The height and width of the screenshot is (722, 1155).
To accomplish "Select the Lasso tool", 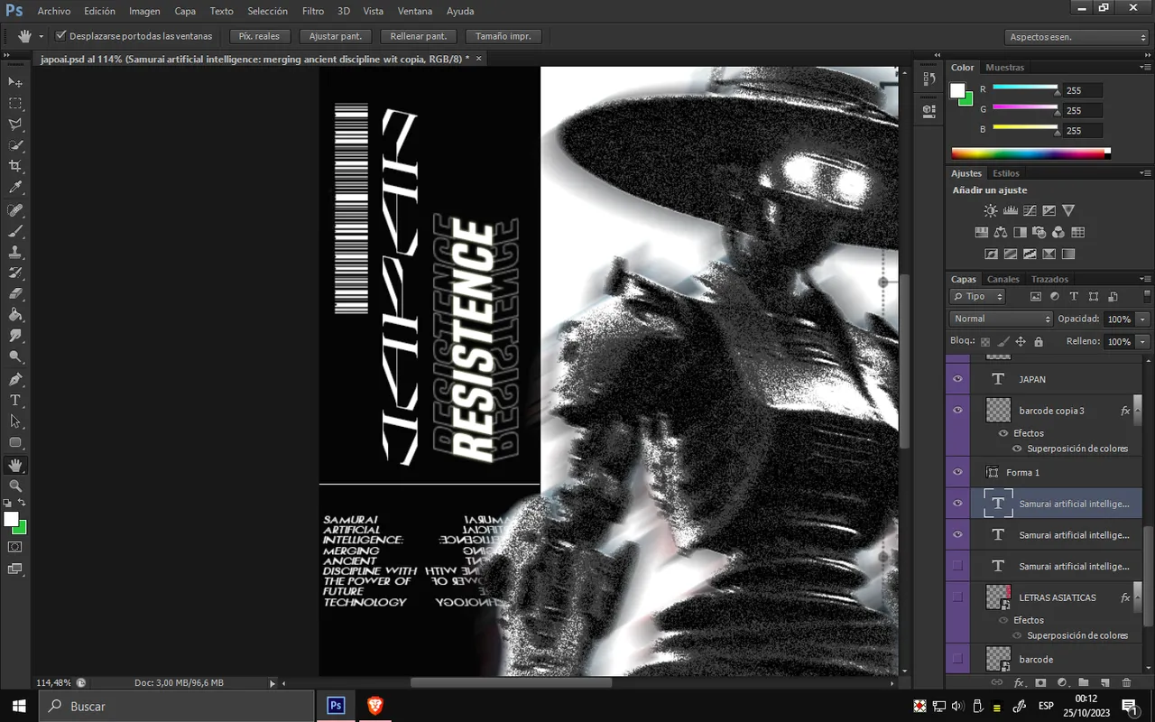I will [15, 124].
